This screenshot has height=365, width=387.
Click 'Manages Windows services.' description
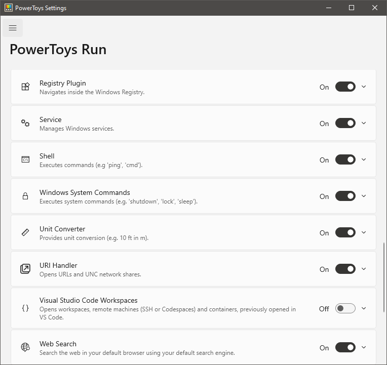click(77, 129)
